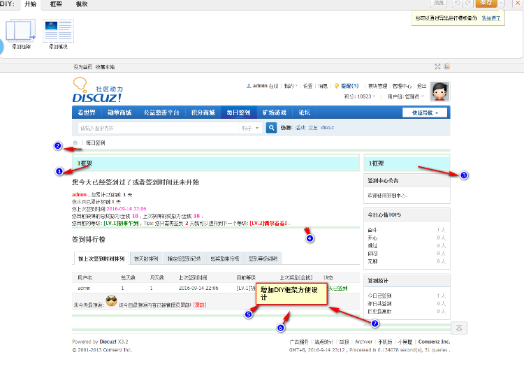Click hot search term discuz

[x=328, y=128]
